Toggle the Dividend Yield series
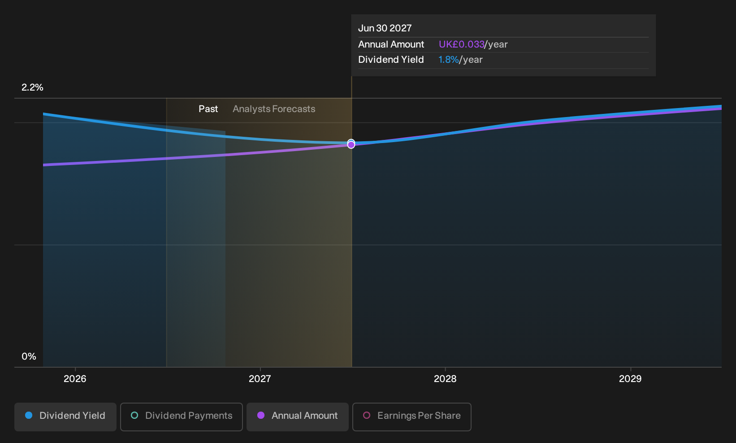This screenshot has height=443, width=736. click(65, 417)
